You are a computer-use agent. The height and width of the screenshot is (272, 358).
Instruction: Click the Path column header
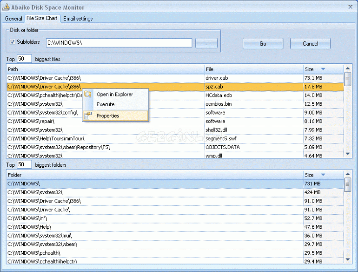pos(106,69)
